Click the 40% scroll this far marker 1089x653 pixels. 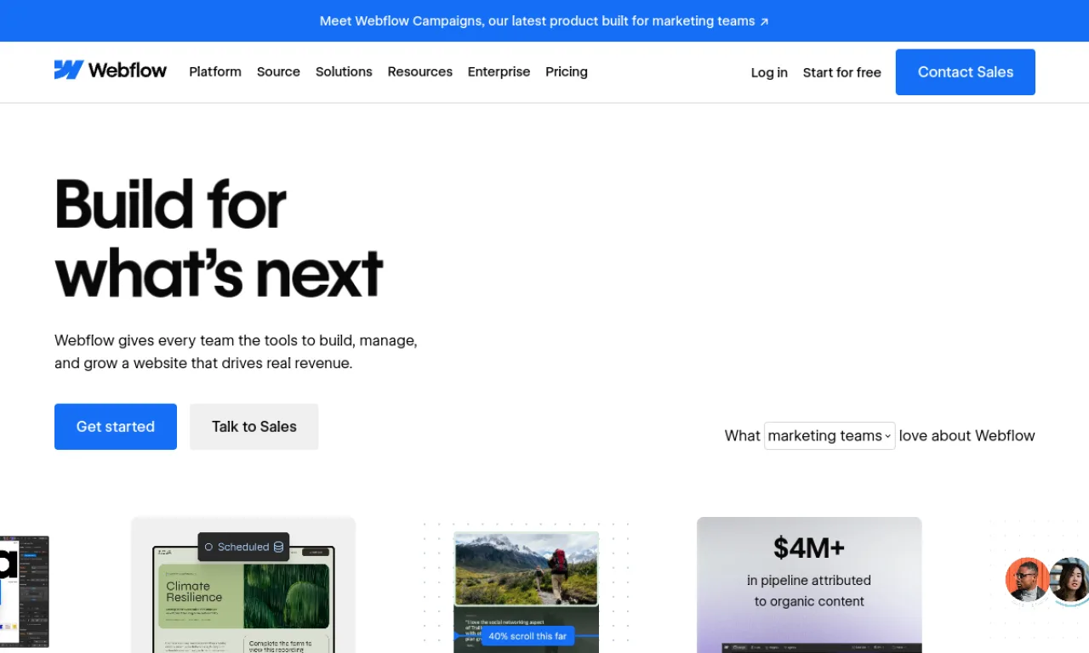[527, 636]
